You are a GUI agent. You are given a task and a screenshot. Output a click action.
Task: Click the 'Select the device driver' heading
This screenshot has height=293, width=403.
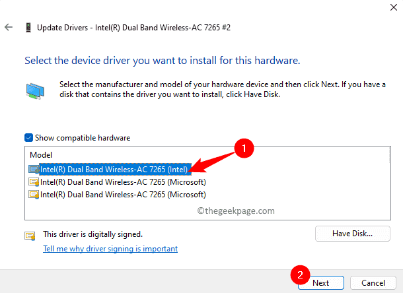[x=163, y=61]
